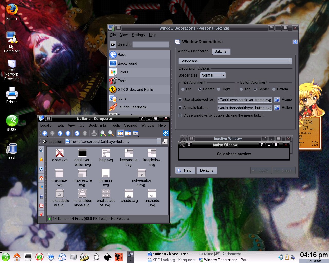Switch to the Window Decoration tab
The image size is (329, 263).
tap(193, 51)
